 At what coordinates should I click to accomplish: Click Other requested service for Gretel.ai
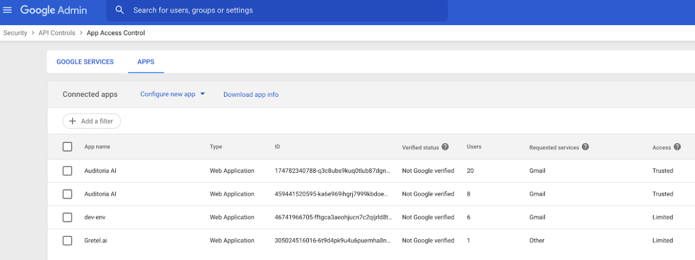click(x=537, y=240)
